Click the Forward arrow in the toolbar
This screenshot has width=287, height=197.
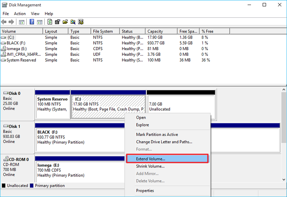pos(11,22)
